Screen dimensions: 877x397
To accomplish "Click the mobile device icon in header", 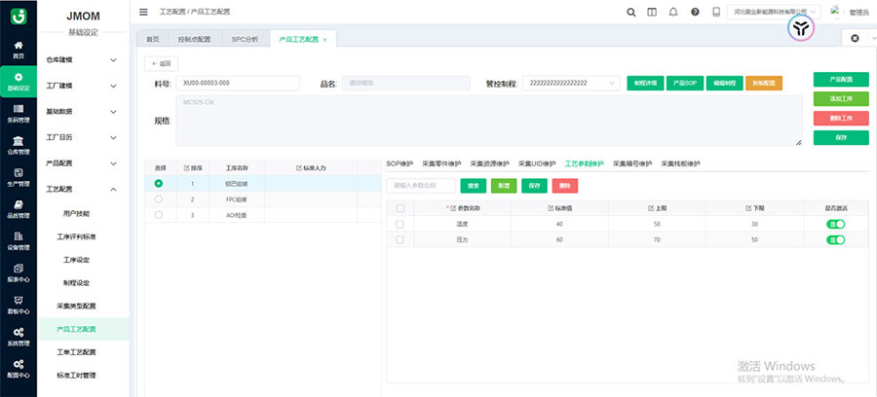I will pyautogui.click(x=716, y=12).
